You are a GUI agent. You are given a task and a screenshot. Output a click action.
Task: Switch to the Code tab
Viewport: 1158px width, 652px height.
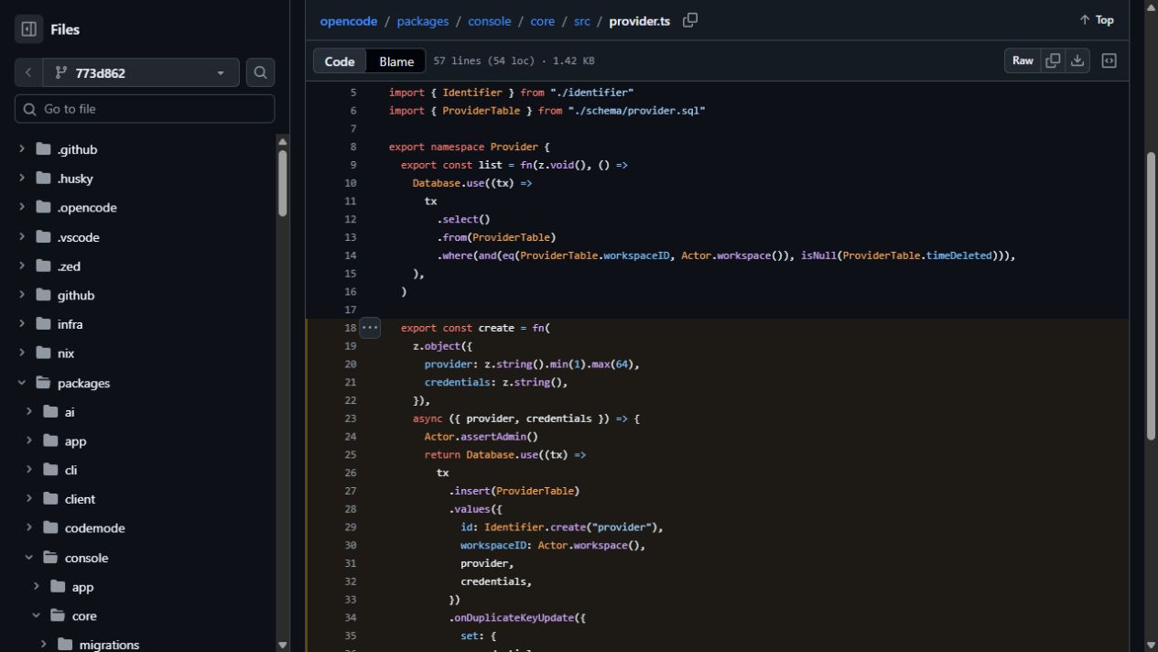(x=340, y=60)
